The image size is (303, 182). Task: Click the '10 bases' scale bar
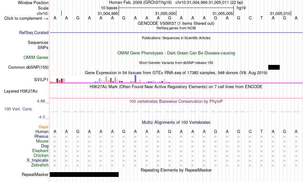tap(176, 8)
